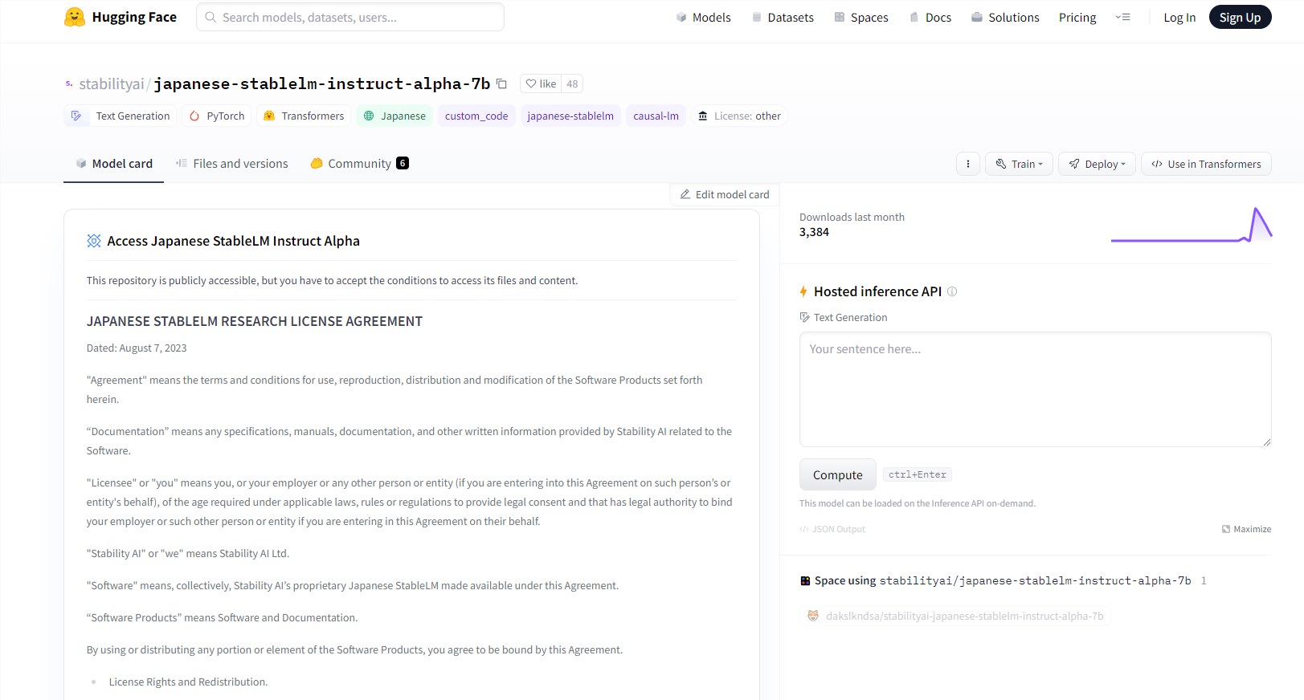Click the Access gated model icon
Image resolution: width=1304 pixels, height=700 pixels.
click(94, 241)
